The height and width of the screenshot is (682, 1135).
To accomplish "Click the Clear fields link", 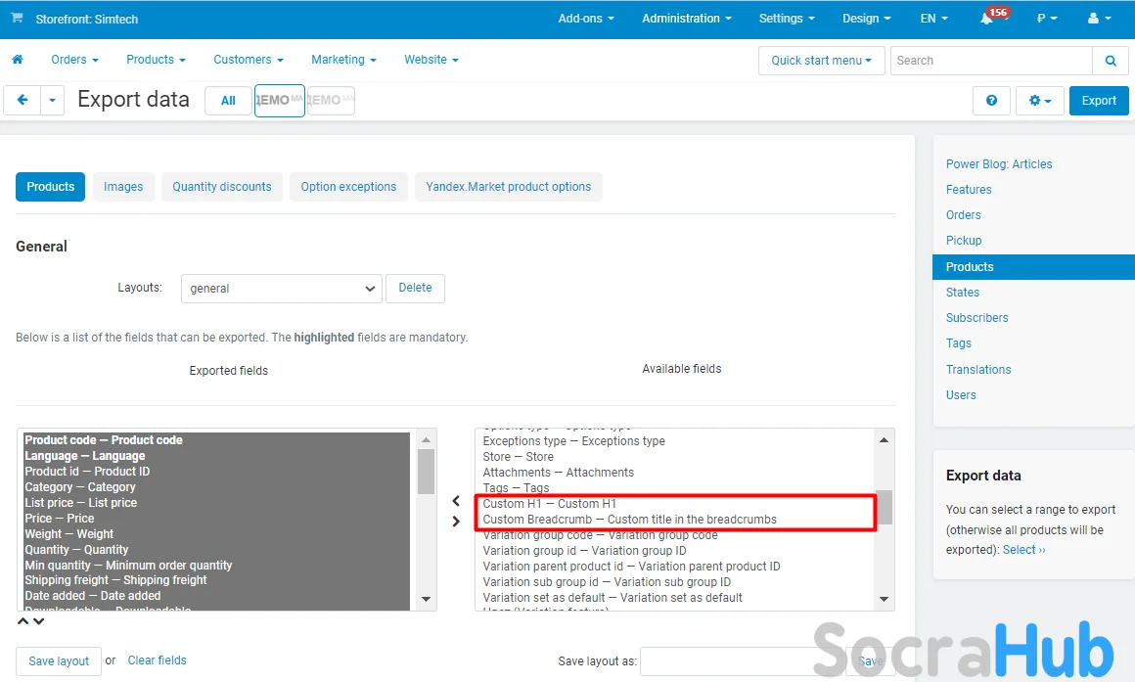I will tap(158, 660).
